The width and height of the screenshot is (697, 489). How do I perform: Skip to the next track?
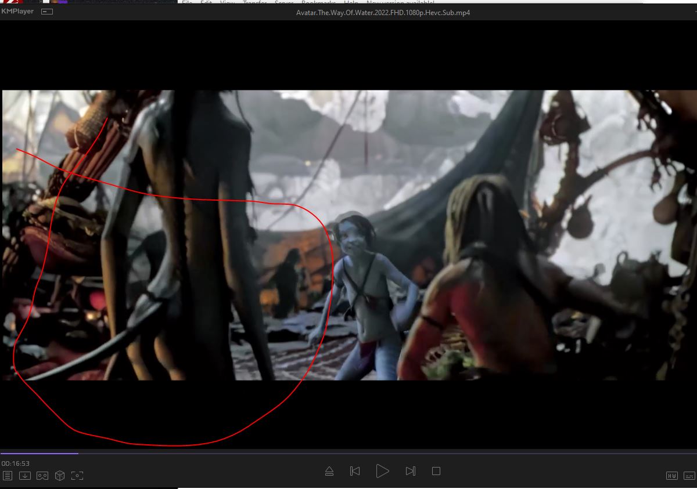(411, 471)
